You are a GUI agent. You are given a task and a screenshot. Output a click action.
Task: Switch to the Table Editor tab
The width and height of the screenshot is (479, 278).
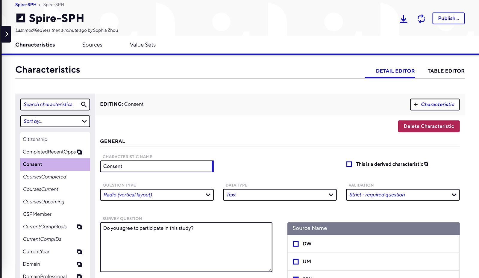tap(446, 71)
